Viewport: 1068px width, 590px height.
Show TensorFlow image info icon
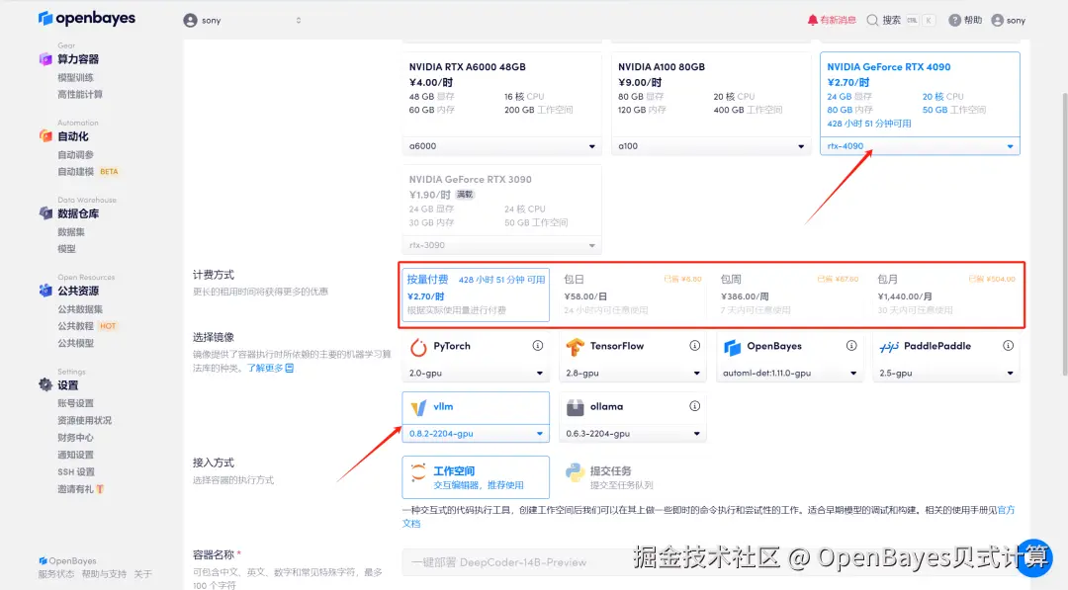tap(694, 346)
